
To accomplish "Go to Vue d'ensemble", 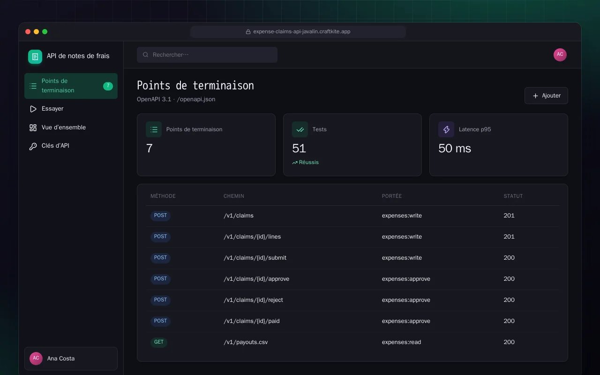I will click(71, 127).
